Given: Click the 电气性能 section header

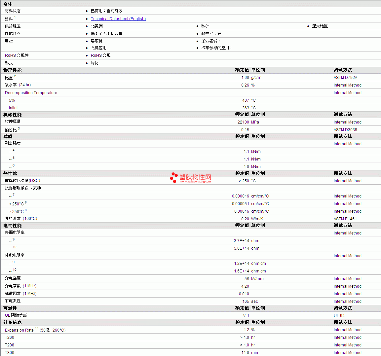Looking at the screenshot, I should 13,226.
